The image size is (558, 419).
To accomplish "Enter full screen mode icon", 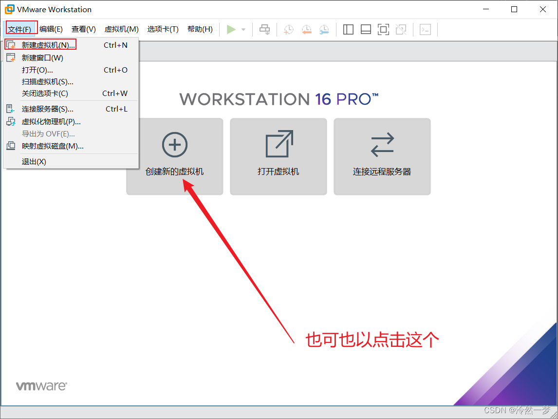I will pyautogui.click(x=383, y=29).
